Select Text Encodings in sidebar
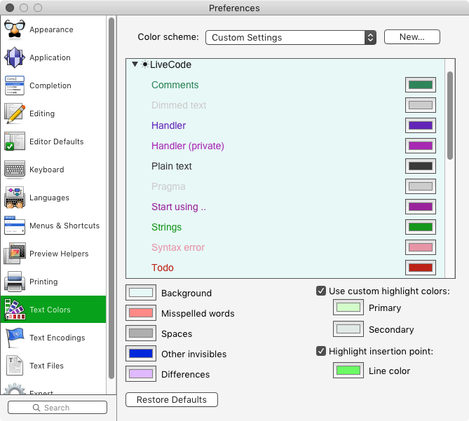The height and width of the screenshot is (421, 469). click(x=57, y=338)
